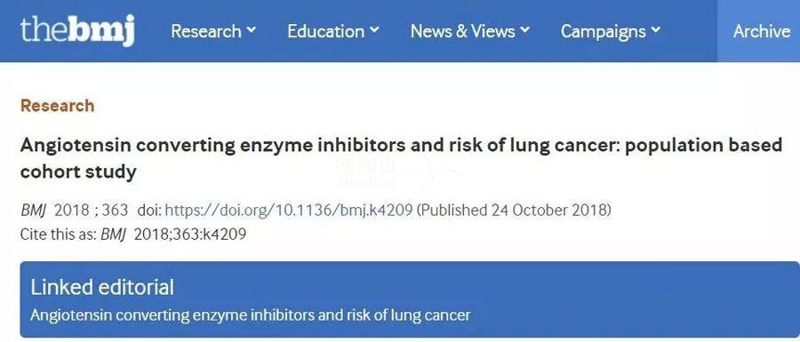This screenshot has width=800, height=342.
Task: Click the article title heading
Action: pyautogui.click(x=401, y=158)
